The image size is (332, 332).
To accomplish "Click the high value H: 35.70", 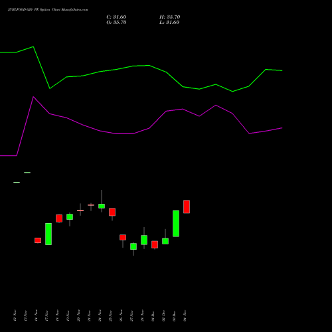I will 170,17.
